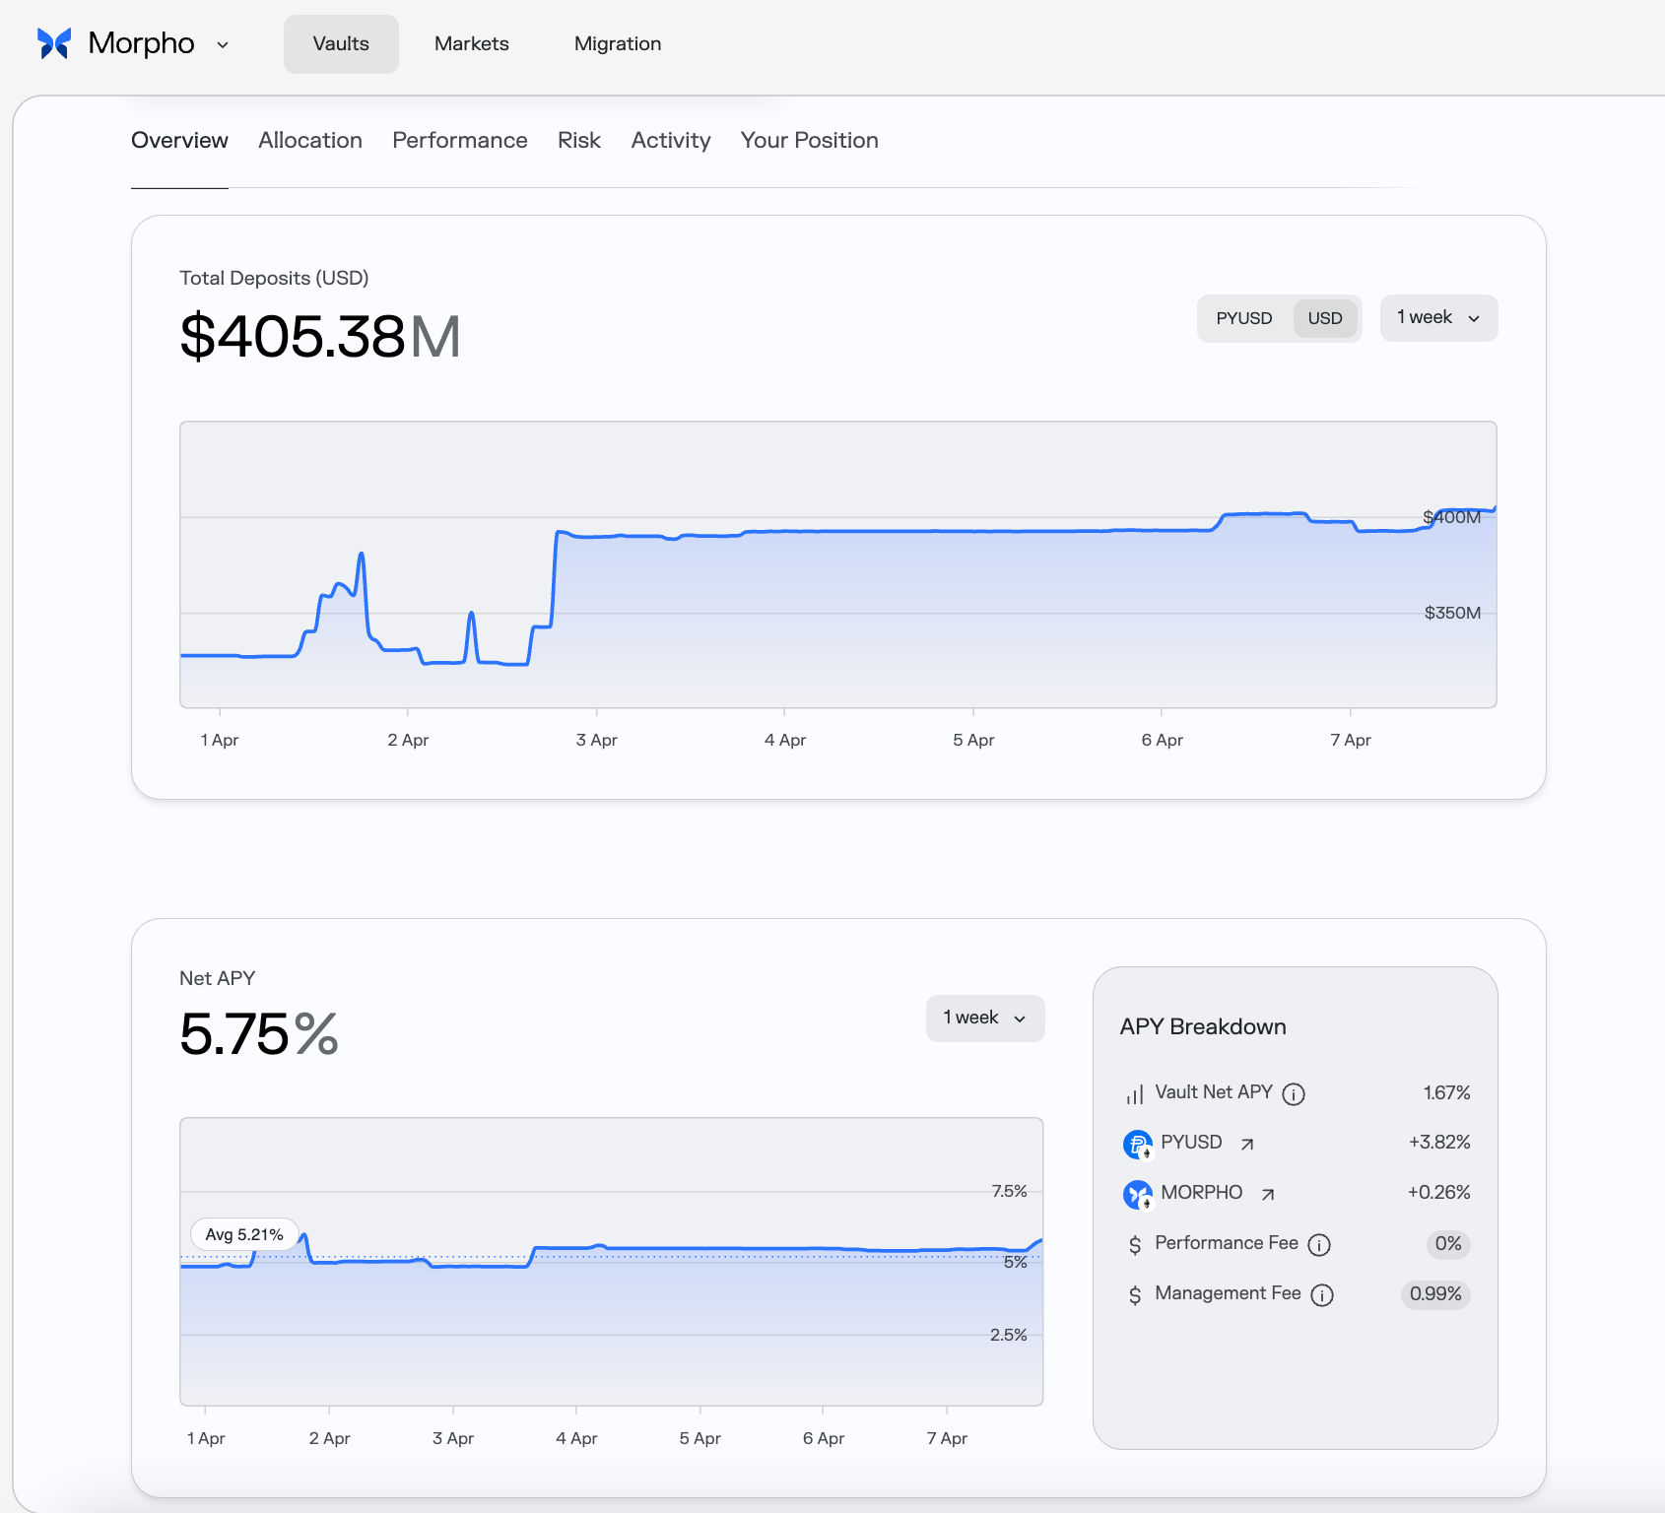Screen dimensions: 1665x1513
Task: View the Activity tab
Action: tap(671, 140)
